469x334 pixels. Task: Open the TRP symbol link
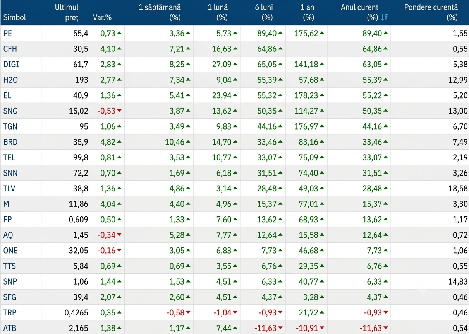tap(10, 312)
